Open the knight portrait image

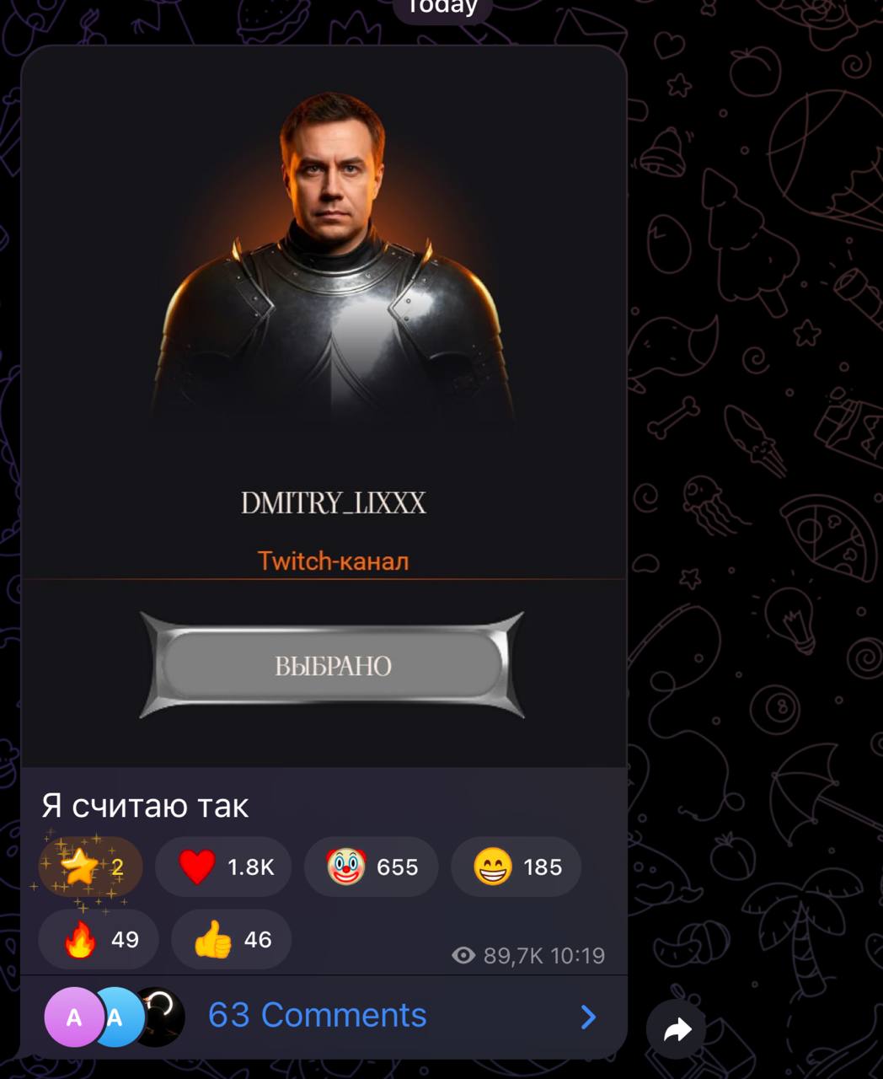click(333, 253)
